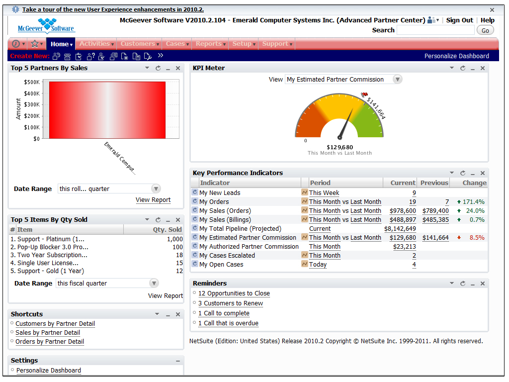Refresh the Top 5 Partners By Sales portlet
The width and height of the screenshot is (509, 382).
158,68
